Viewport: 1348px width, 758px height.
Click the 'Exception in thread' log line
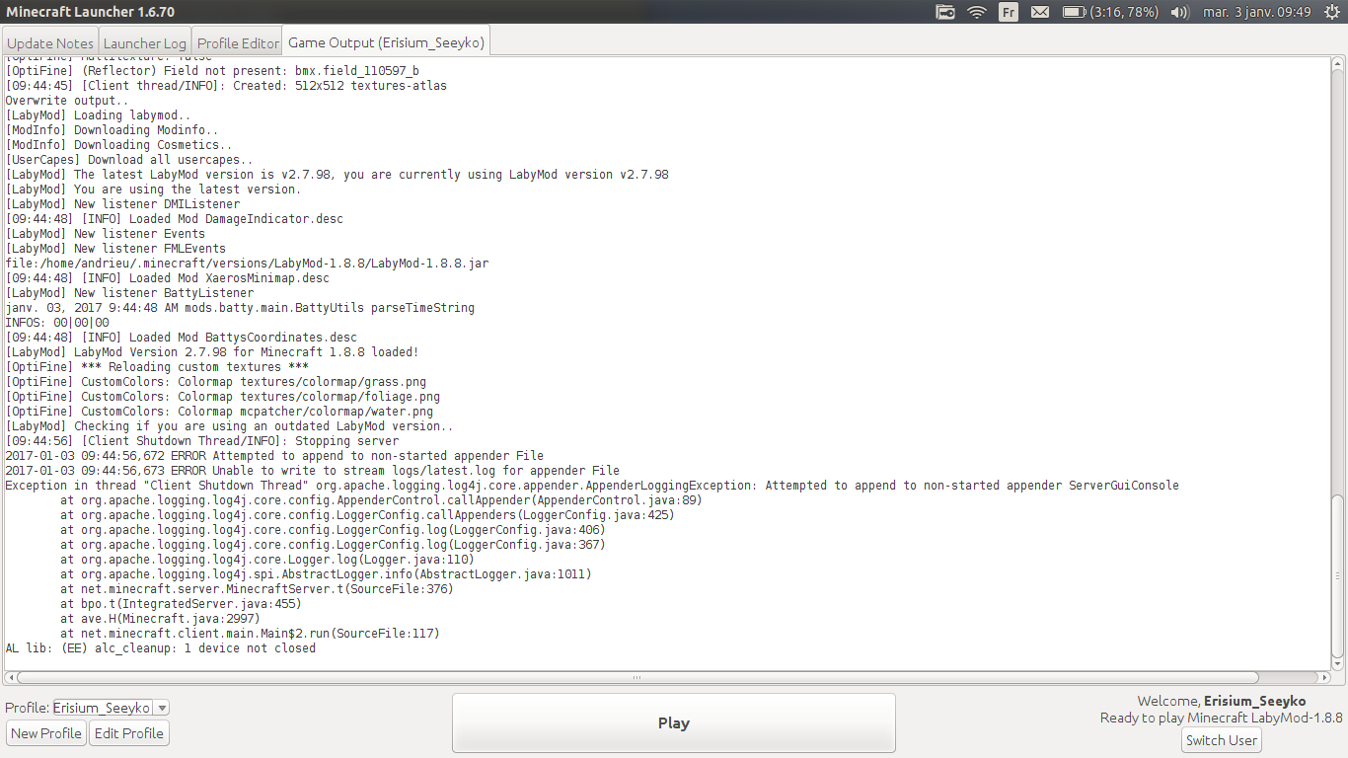pos(592,486)
